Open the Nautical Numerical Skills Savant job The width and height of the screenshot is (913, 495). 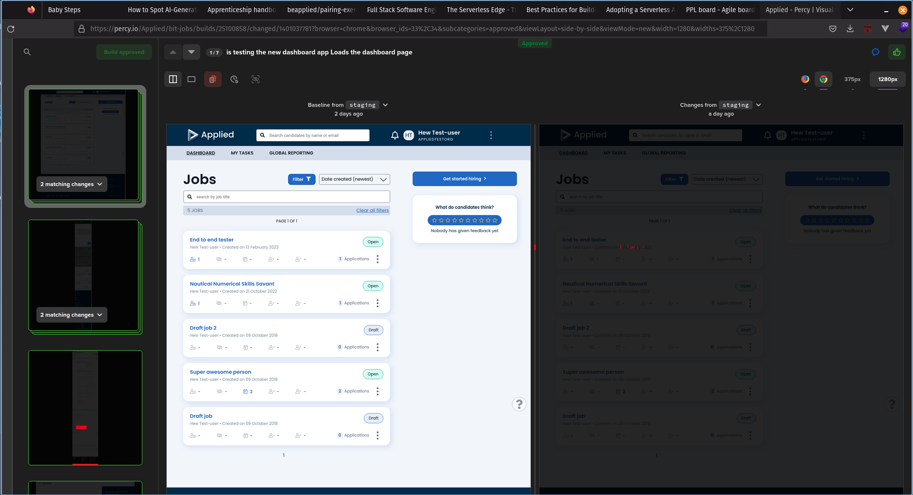[232, 284]
